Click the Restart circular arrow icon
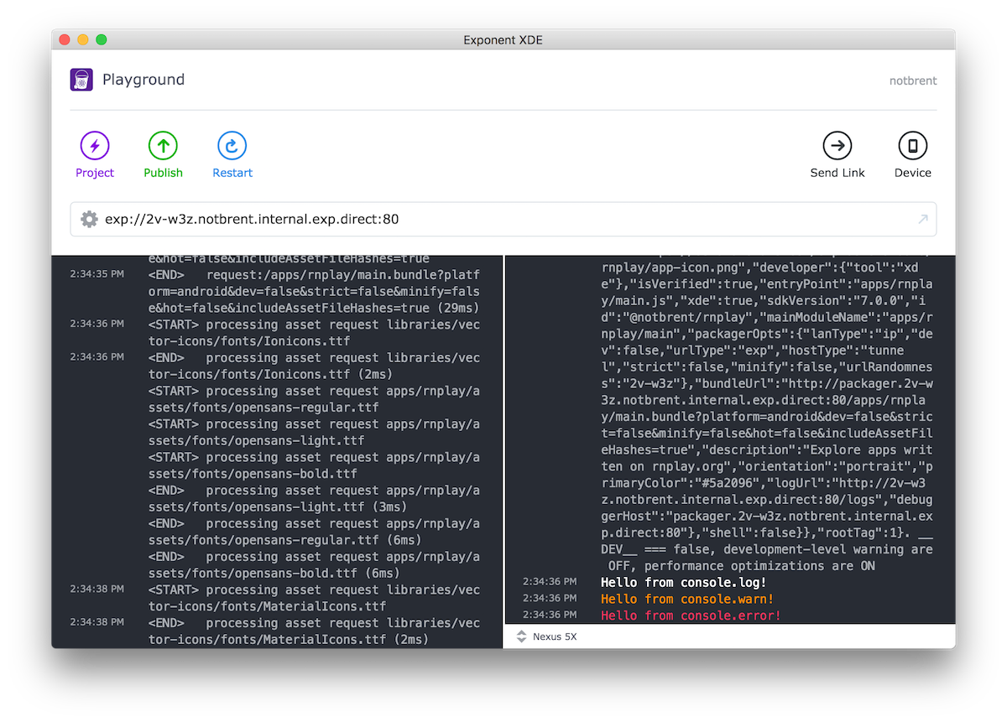 [x=232, y=146]
